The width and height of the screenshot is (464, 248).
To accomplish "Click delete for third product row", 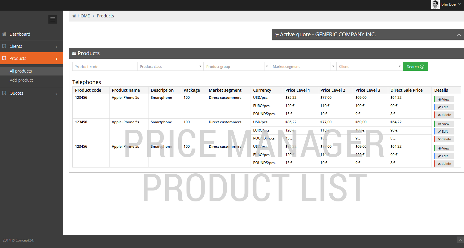I will 444,164.
